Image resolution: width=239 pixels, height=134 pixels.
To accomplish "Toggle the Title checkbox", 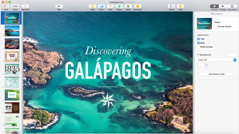I will coord(198,39).
